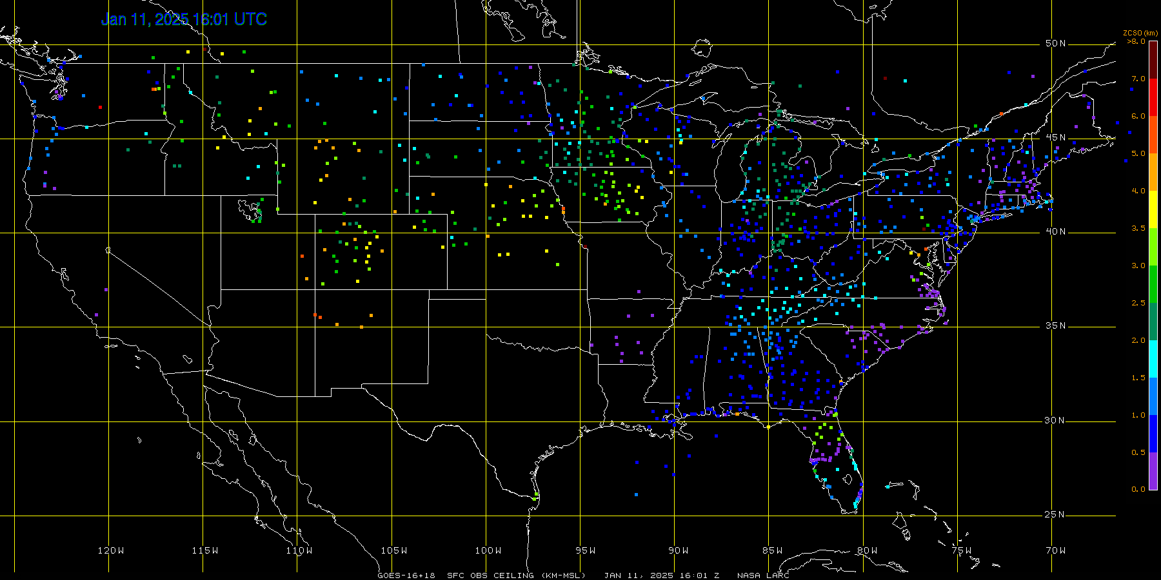Choose the lime 3.0–3.5 color bar segment
Image resolution: width=1161 pixels, height=580 pixels.
pos(1153,247)
